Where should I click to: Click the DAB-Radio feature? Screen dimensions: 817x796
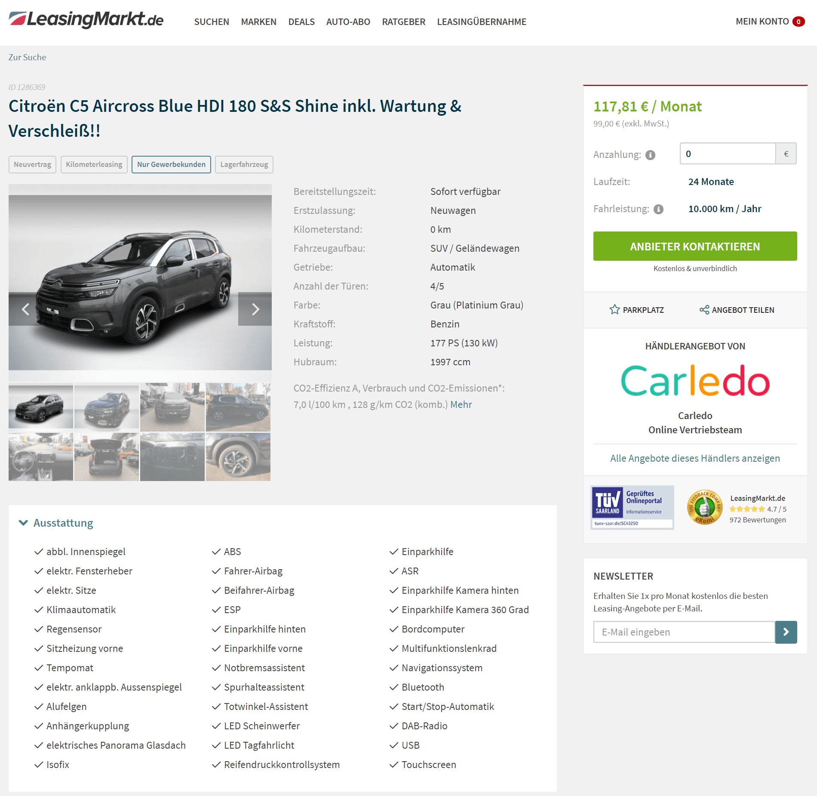424,726
